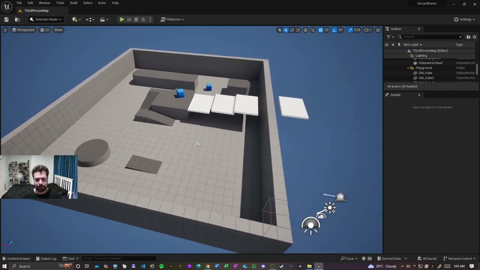Select SM_Cube in Outliner
Image resolution: width=480 pixels, height=270 pixels.
425,73
